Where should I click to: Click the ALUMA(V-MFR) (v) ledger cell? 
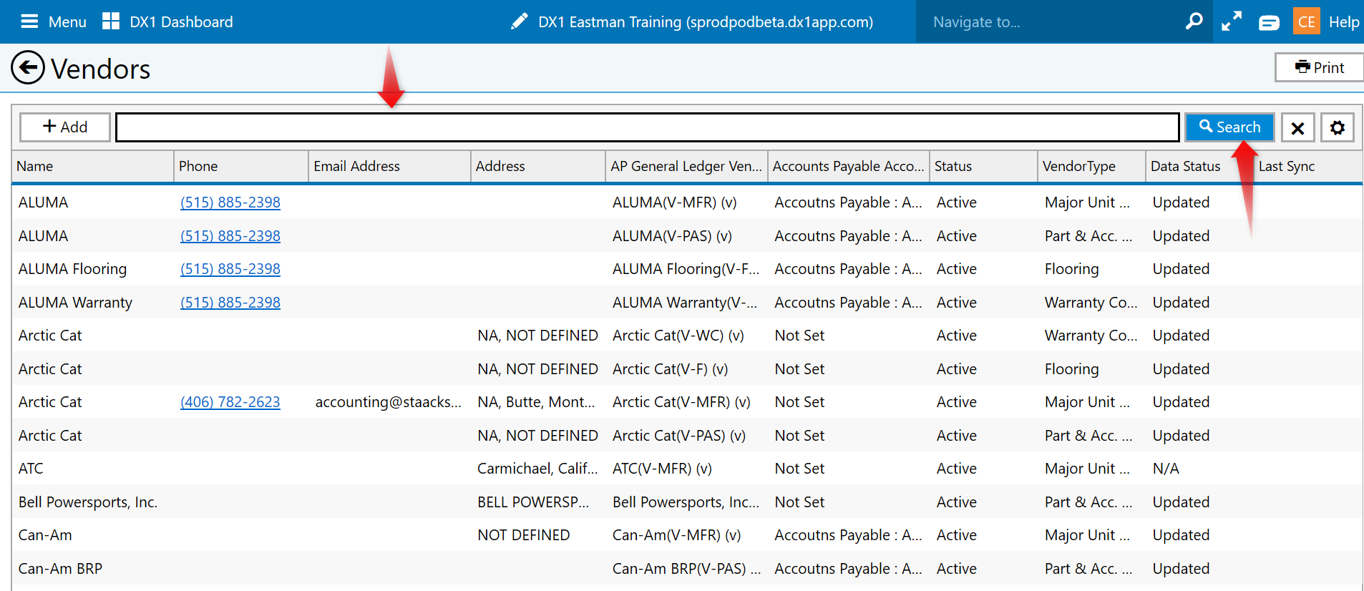(x=675, y=202)
